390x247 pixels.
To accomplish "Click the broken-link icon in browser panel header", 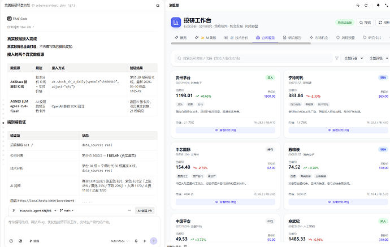I will pos(358,5).
